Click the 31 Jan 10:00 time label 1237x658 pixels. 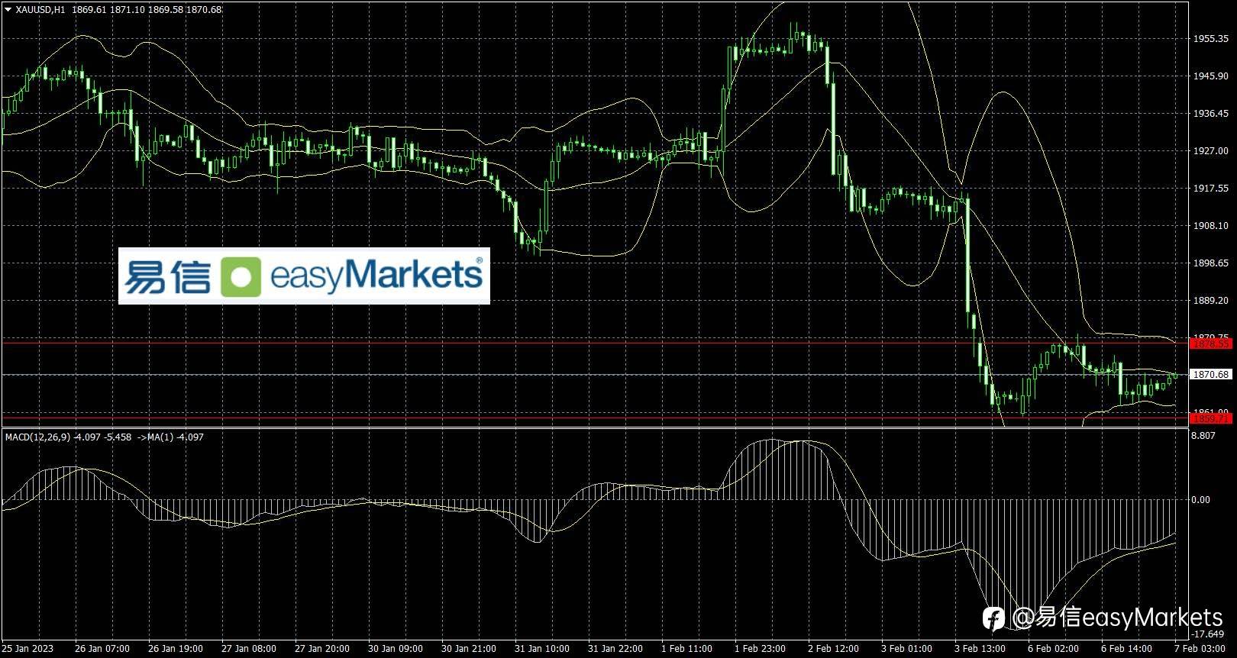tap(542, 649)
